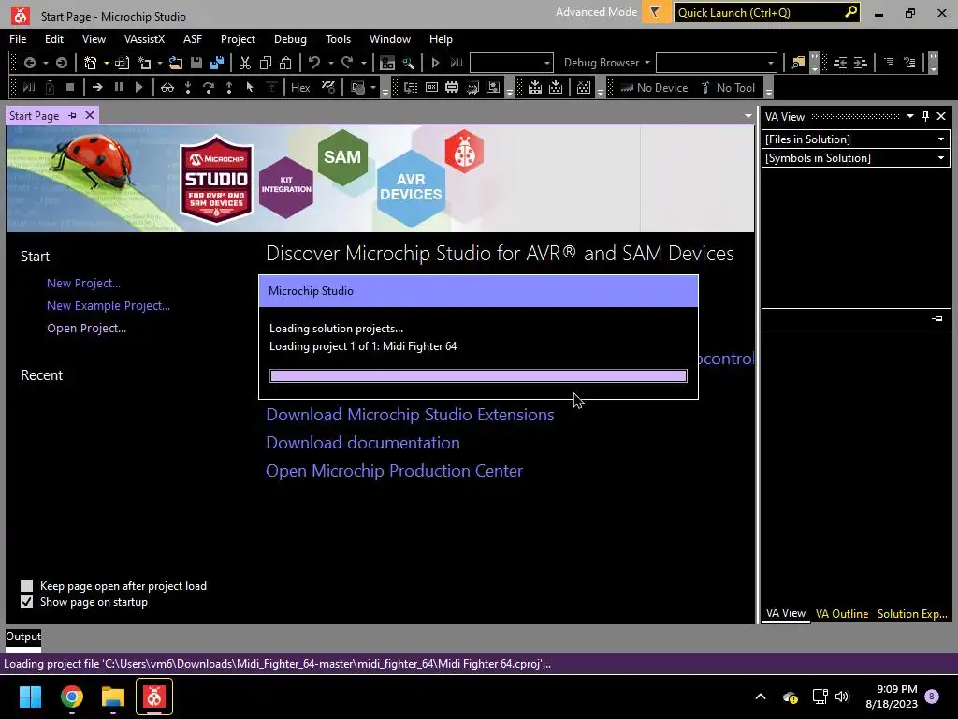Screen dimensions: 958x719
Task: Click the Step Over curved arrow icon
Action: (209, 87)
